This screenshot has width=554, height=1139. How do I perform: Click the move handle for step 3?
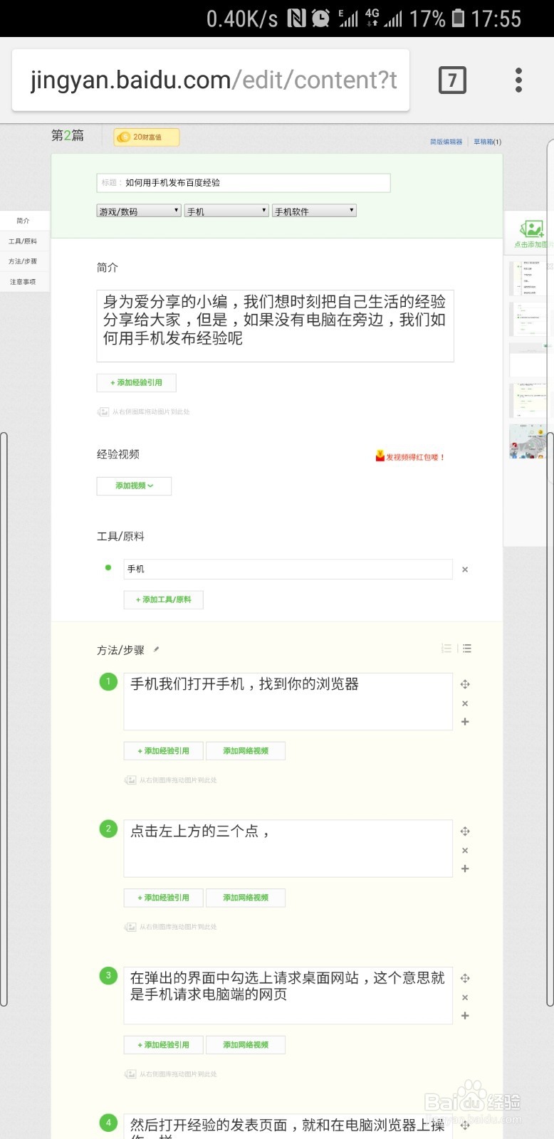click(x=465, y=978)
